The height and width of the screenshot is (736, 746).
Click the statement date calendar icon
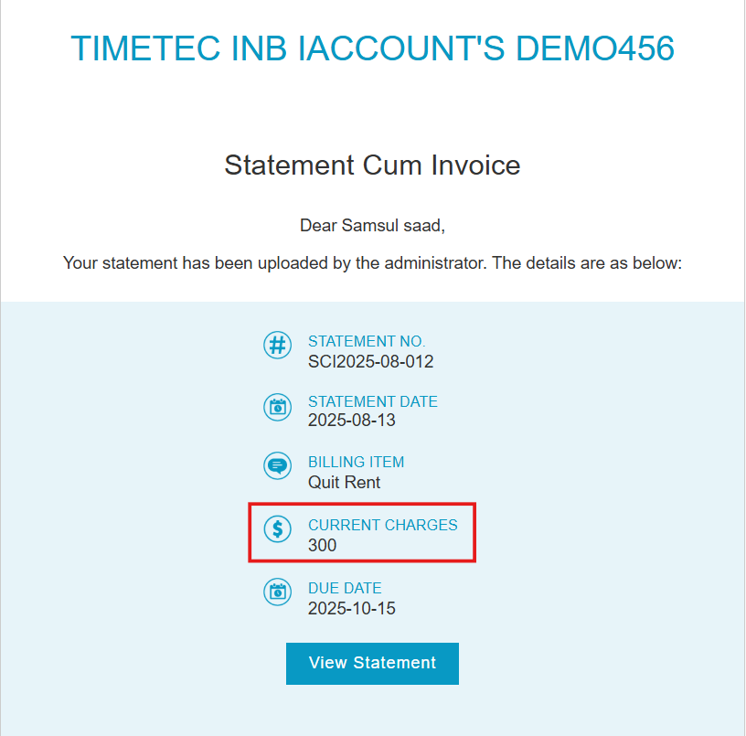277,407
